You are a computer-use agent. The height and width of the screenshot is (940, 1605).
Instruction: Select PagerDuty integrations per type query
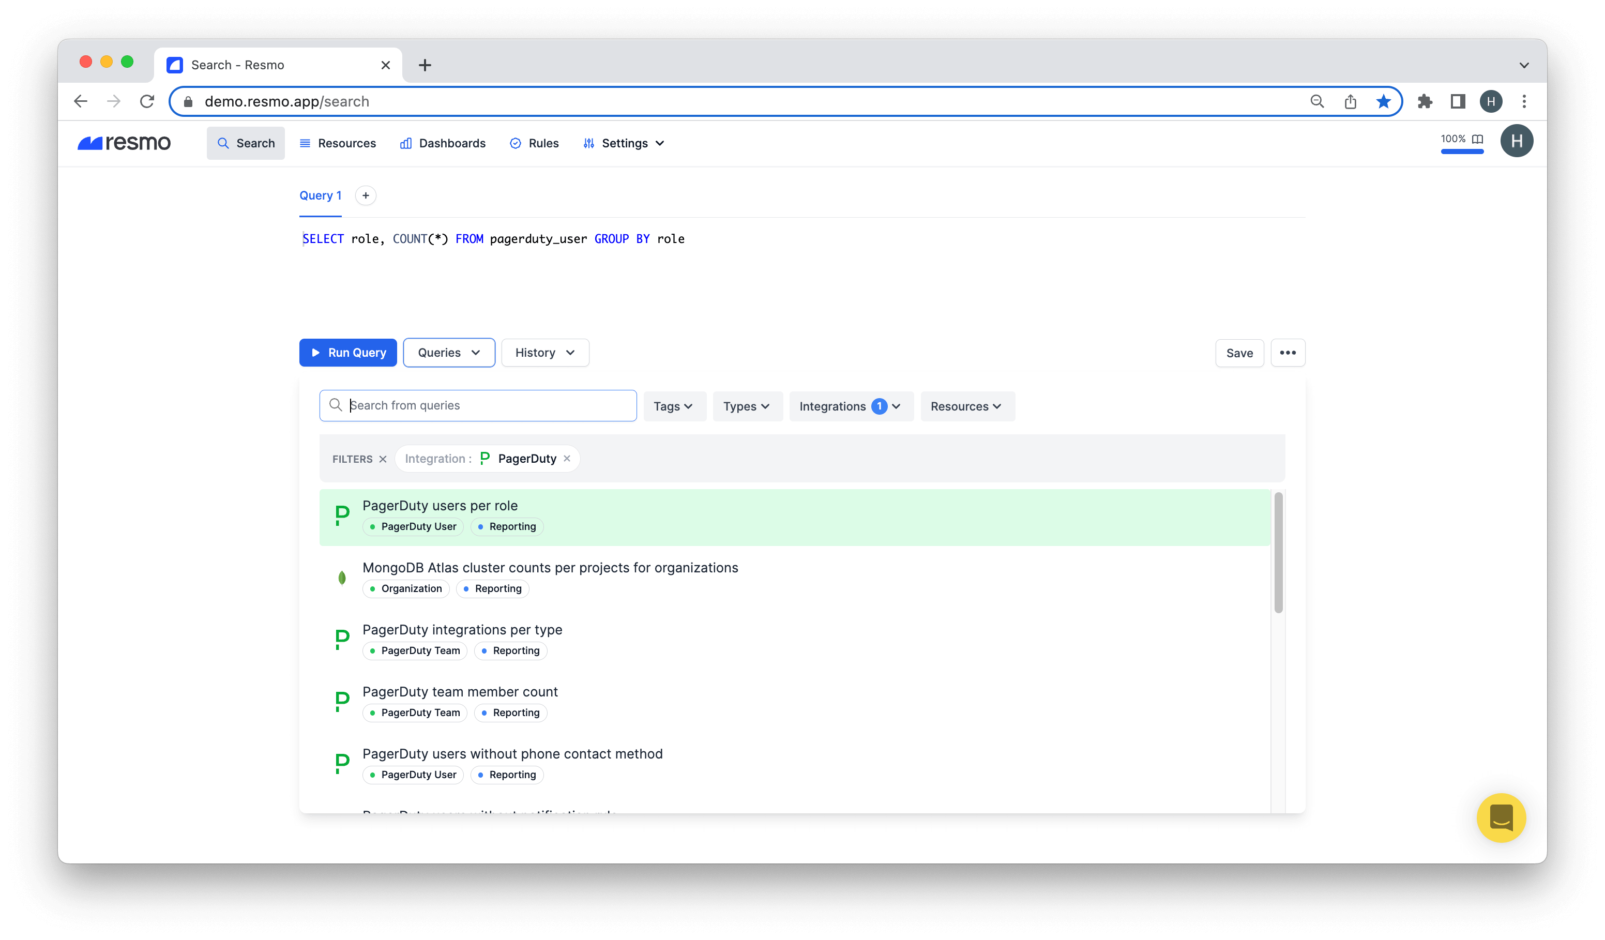[x=794, y=641]
